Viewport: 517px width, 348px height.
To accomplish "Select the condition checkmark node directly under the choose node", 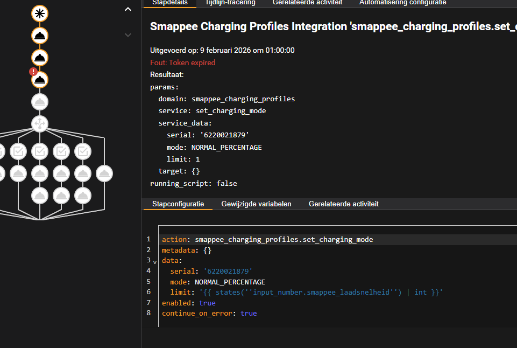I will pyautogui.click(x=40, y=151).
